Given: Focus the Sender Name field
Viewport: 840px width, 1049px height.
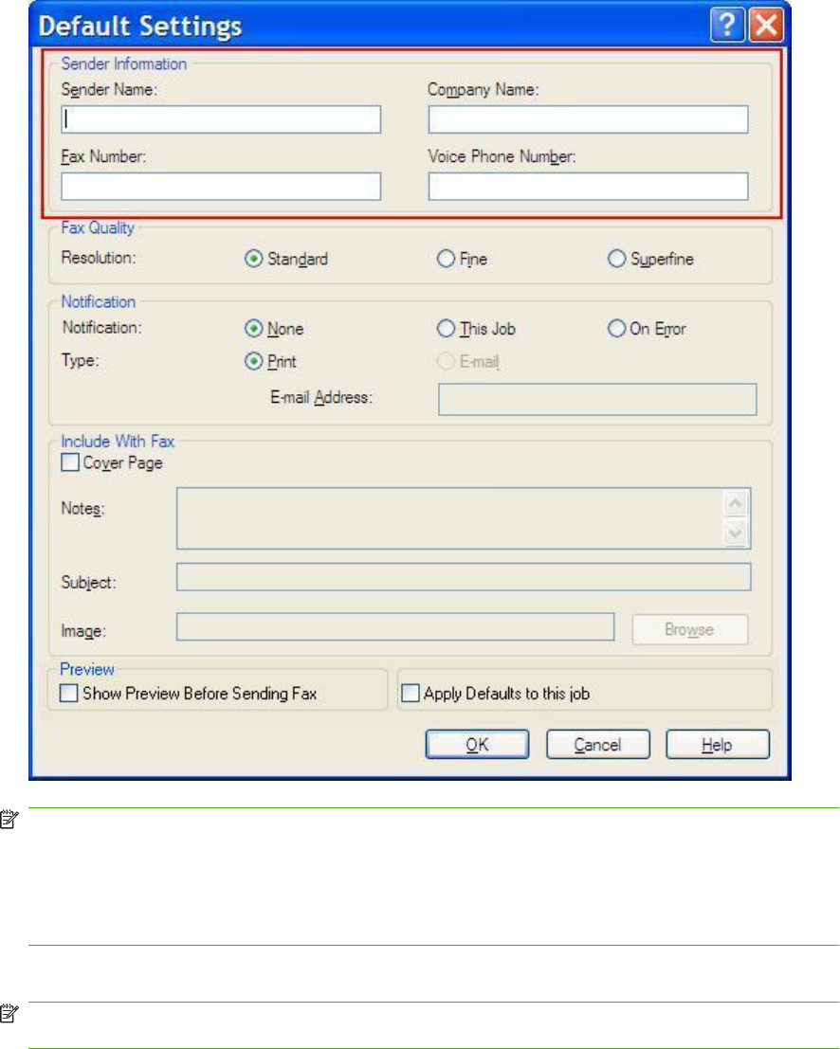Looking at the screenshot, I should (x=221, y=119).
